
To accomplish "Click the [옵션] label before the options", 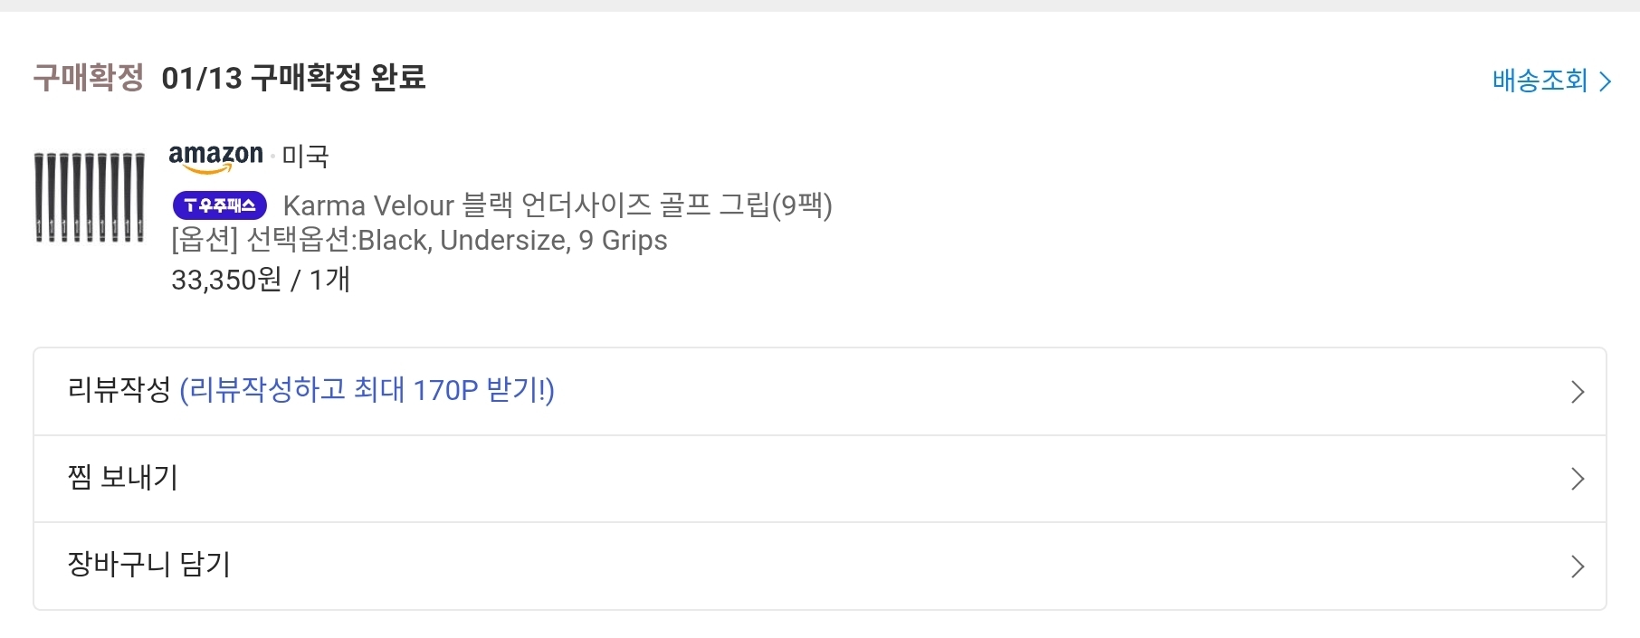I will 205,241.
